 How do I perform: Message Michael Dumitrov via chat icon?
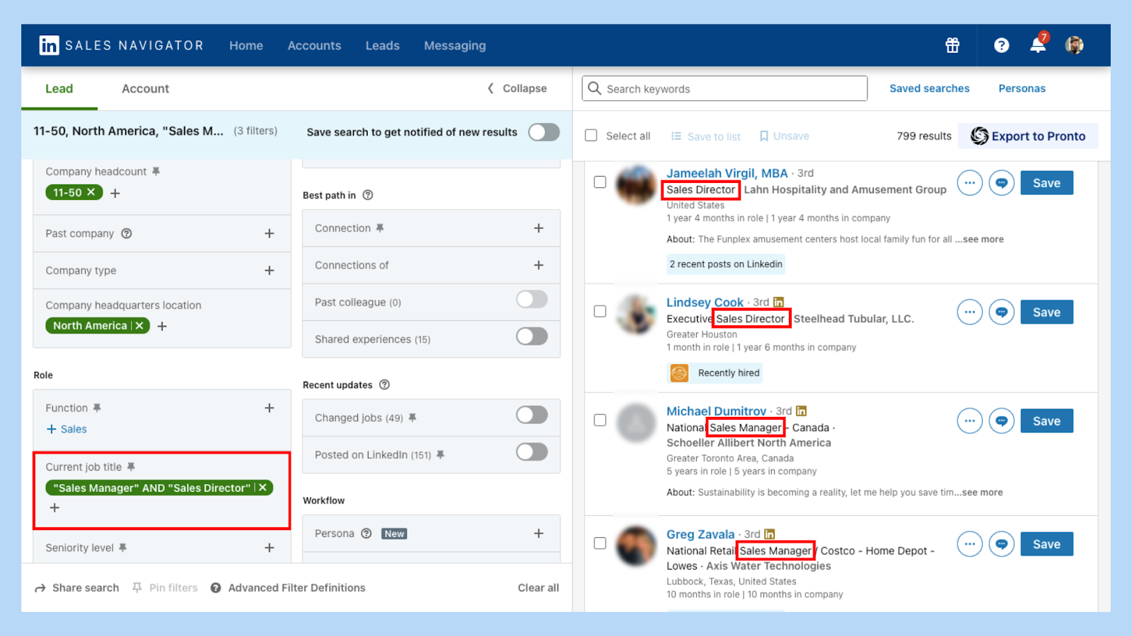point(1002,420)
